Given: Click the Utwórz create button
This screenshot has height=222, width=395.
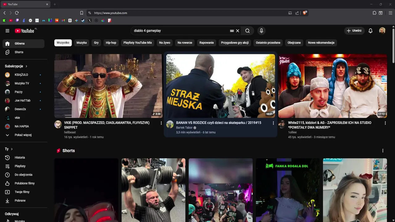Looking at the screenshot, I should coord(354,31).
